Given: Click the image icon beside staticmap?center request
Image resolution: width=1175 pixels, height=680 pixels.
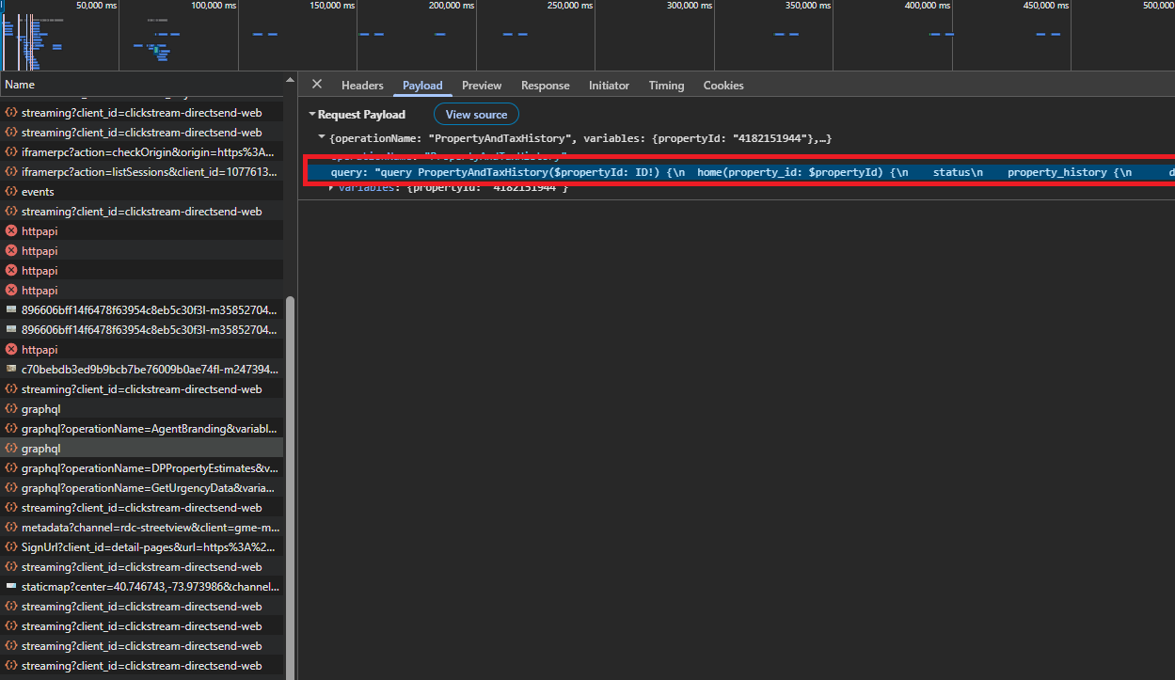Looking at the screenshot, I should [11, 587].
